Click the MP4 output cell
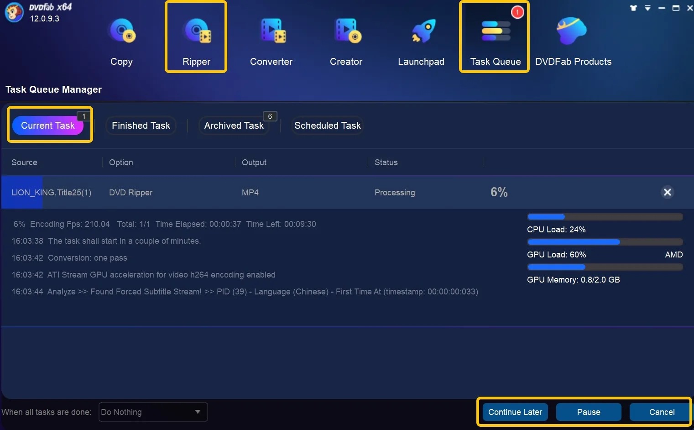 point(250,193)
